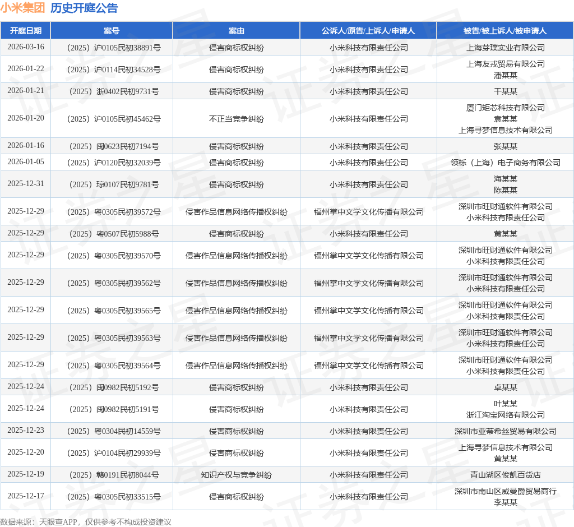Click the 案由 column header
Screen dimensions: 574x527
click(237, 31)
